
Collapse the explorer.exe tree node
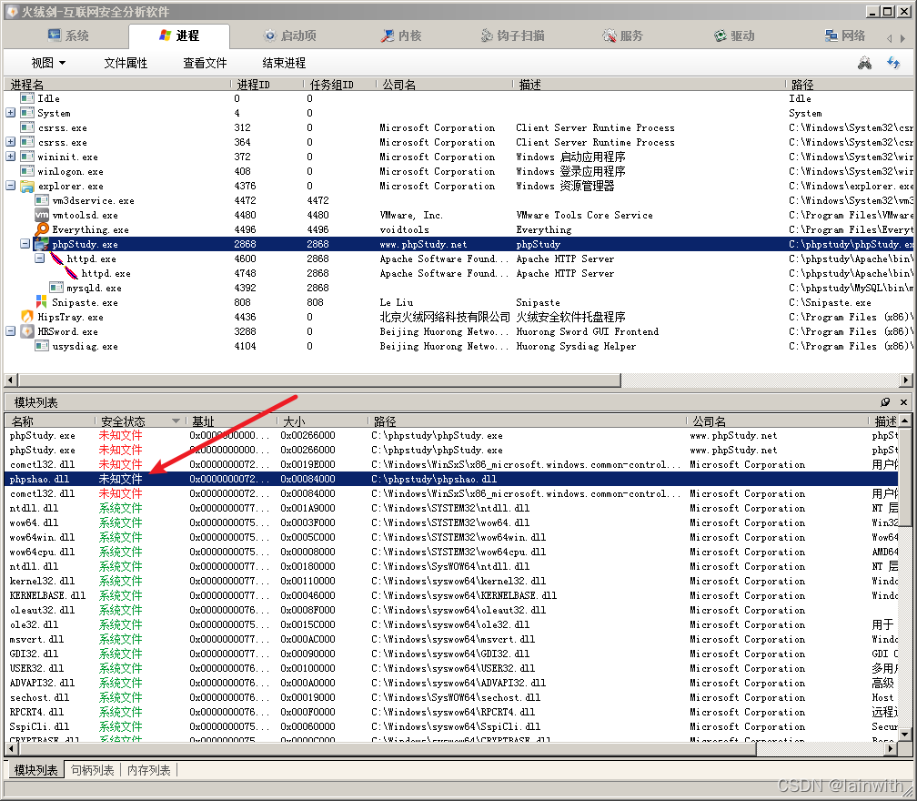coord(11,186)
